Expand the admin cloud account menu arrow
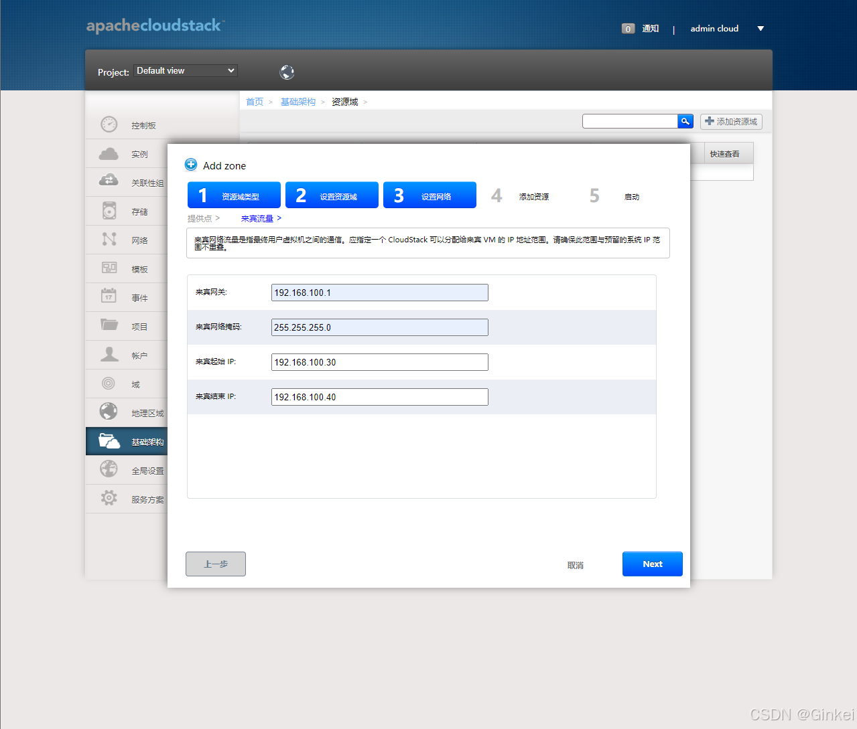This screenshot has width=857, height=729. tap(761, 28)
